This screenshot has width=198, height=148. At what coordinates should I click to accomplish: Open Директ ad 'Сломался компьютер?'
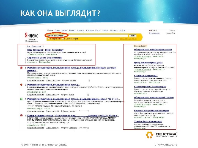(x=146, y=76)
